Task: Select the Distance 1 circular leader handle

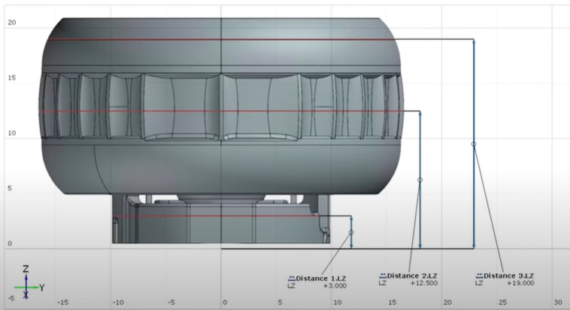Action: pos(351,232)
